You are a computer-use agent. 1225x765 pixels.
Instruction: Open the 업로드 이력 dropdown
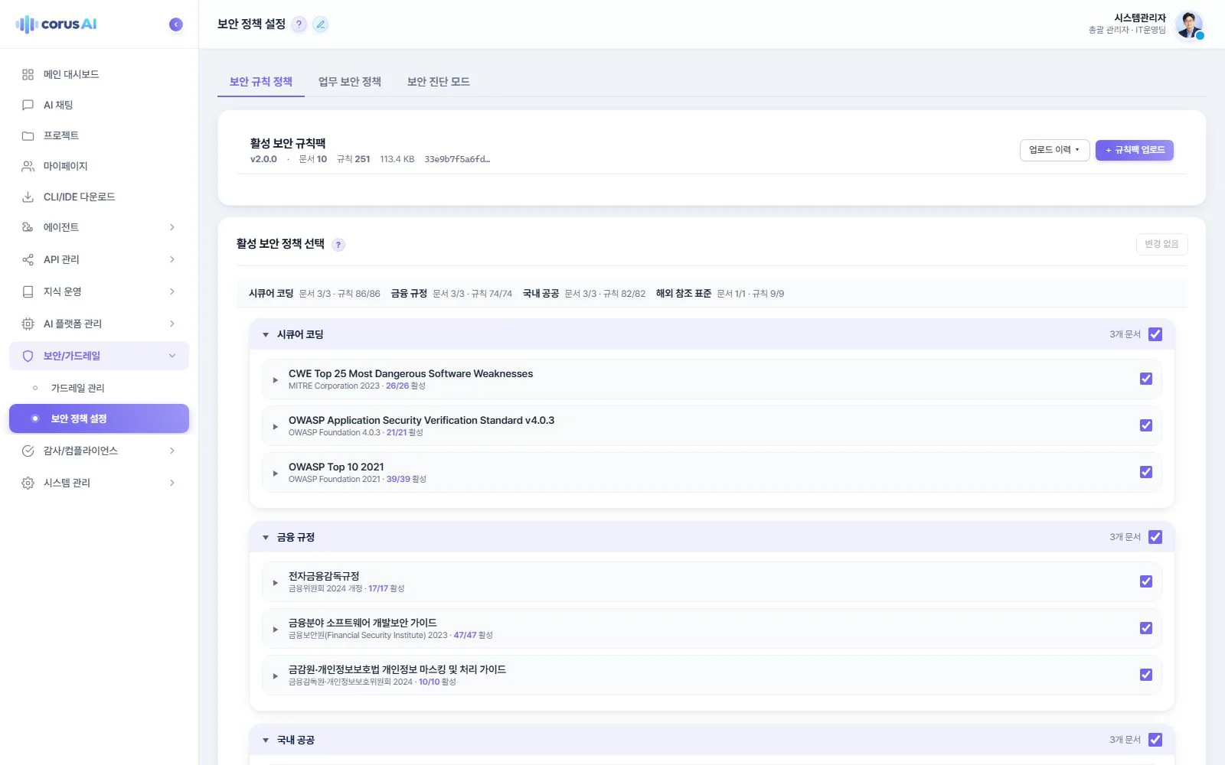[x=1054, y=150]
